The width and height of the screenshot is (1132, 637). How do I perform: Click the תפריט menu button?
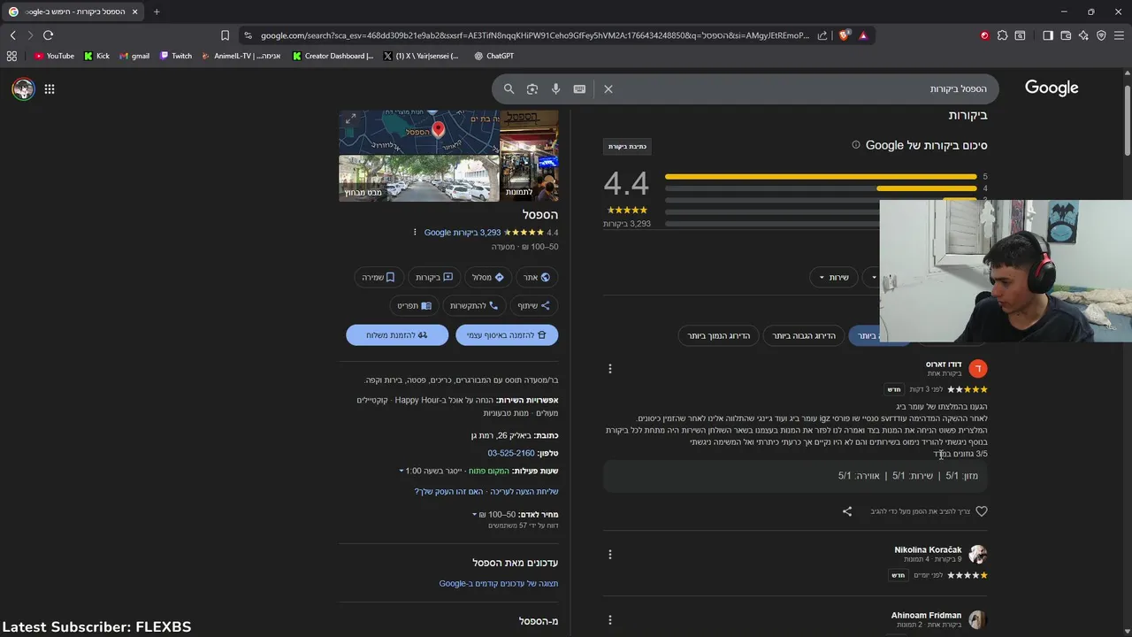point(414,305)
